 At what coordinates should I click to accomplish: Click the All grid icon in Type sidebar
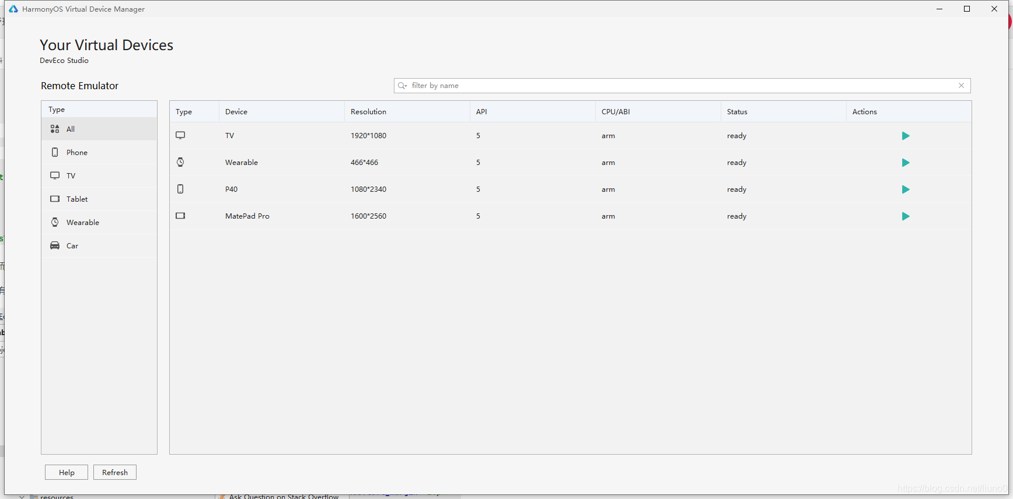pyautogui.click(x=55, y=129)
